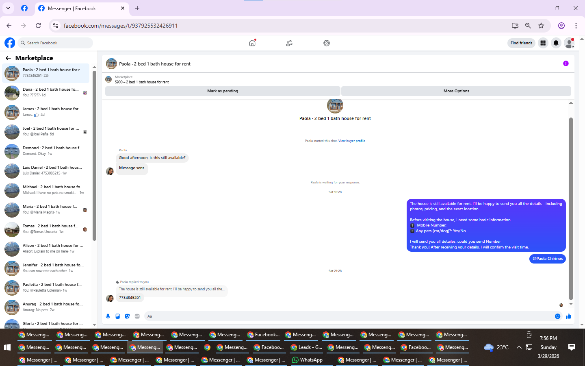Open the Windows action center icon
Viewport: 585px width, 366px height.
coord(572,347)
